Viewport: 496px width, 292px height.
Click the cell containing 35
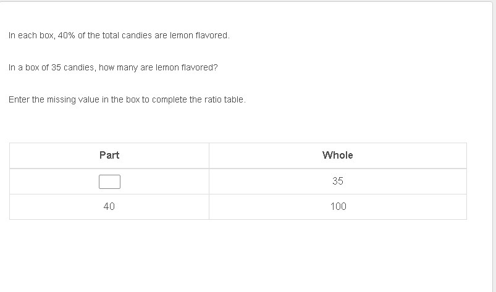tap(337, 181)
